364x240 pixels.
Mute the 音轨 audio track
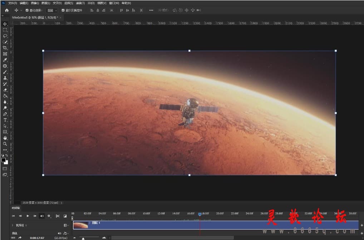click(59, 233)
